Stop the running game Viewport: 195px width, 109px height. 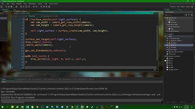pos(27,7)
